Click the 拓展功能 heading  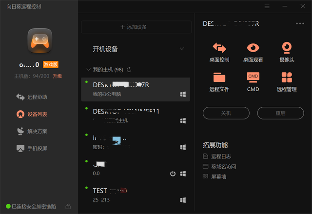(215, 145)
